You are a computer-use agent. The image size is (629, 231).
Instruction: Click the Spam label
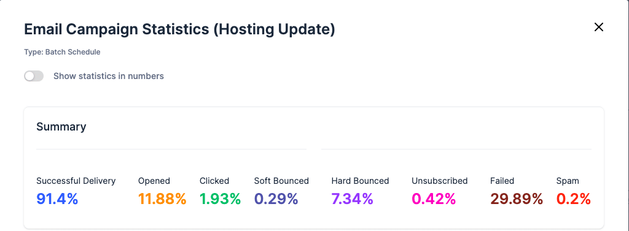[x=568, y=181]
